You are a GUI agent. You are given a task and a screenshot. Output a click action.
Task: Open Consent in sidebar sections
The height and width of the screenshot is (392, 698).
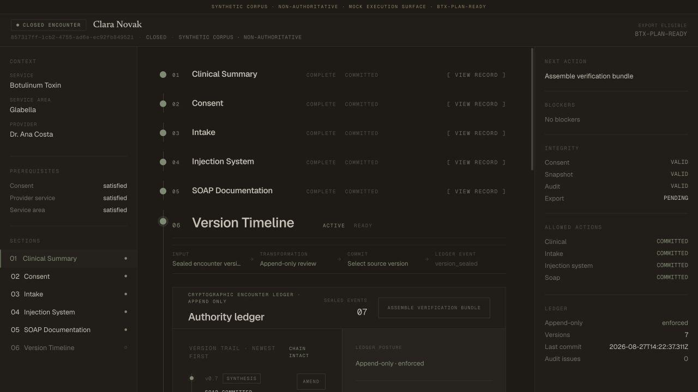[68, 277]
